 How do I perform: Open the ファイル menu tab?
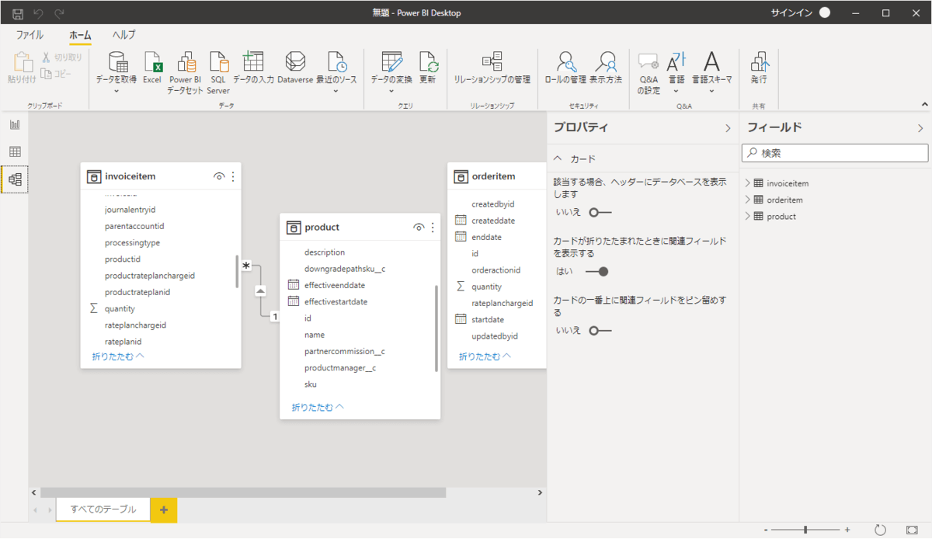(30, 35)
